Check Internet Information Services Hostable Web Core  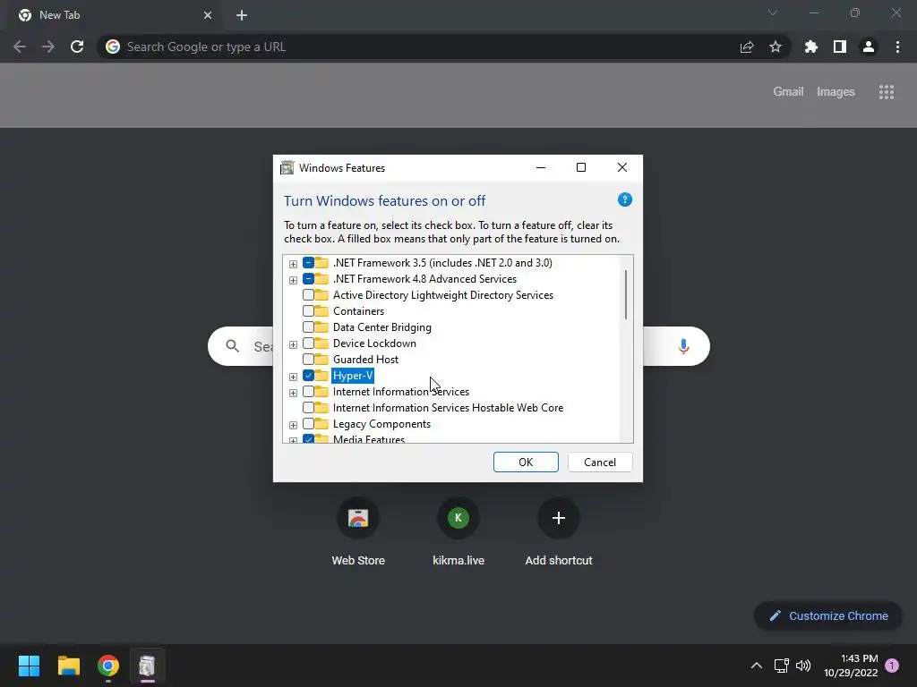[308, 408]
